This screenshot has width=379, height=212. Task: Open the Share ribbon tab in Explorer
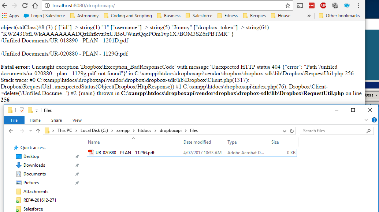56,120
